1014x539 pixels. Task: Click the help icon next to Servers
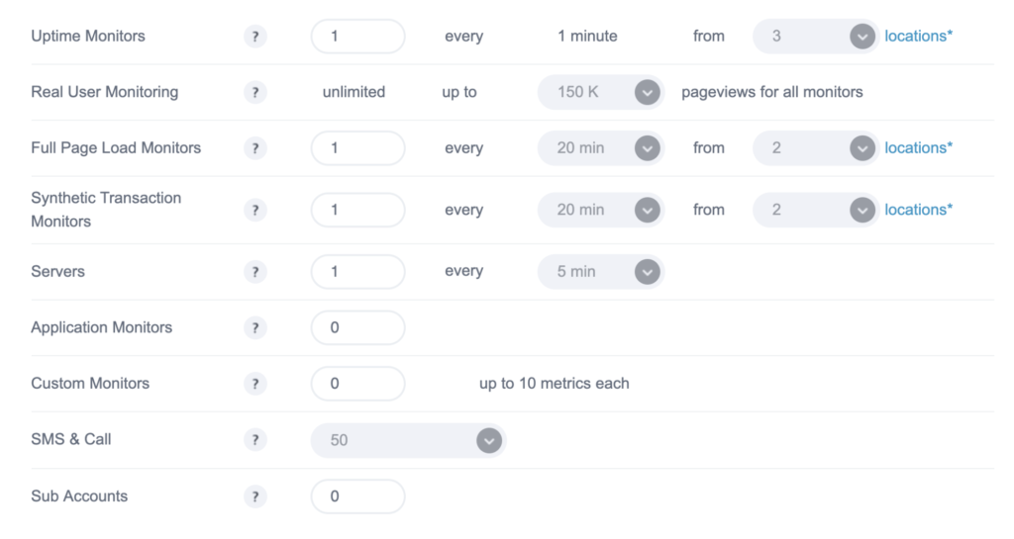(255, 272)
